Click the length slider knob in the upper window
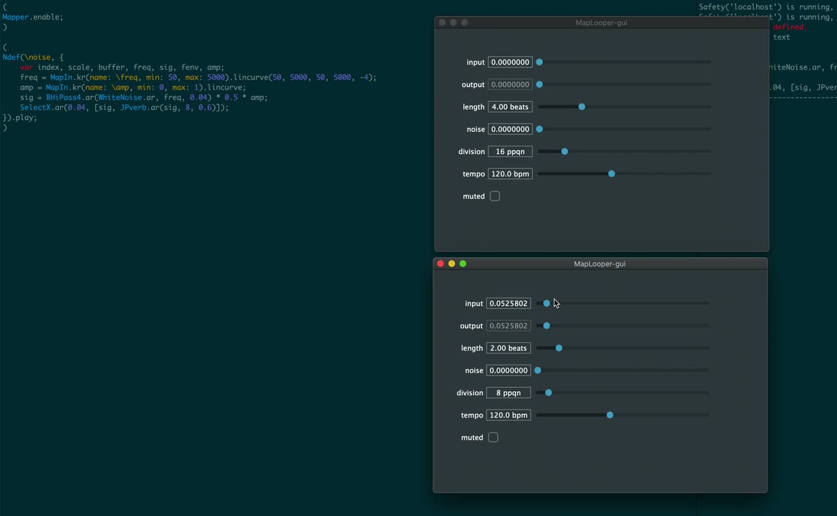The height and width of the screenshot is (516, 837). [x=581, y=106]
